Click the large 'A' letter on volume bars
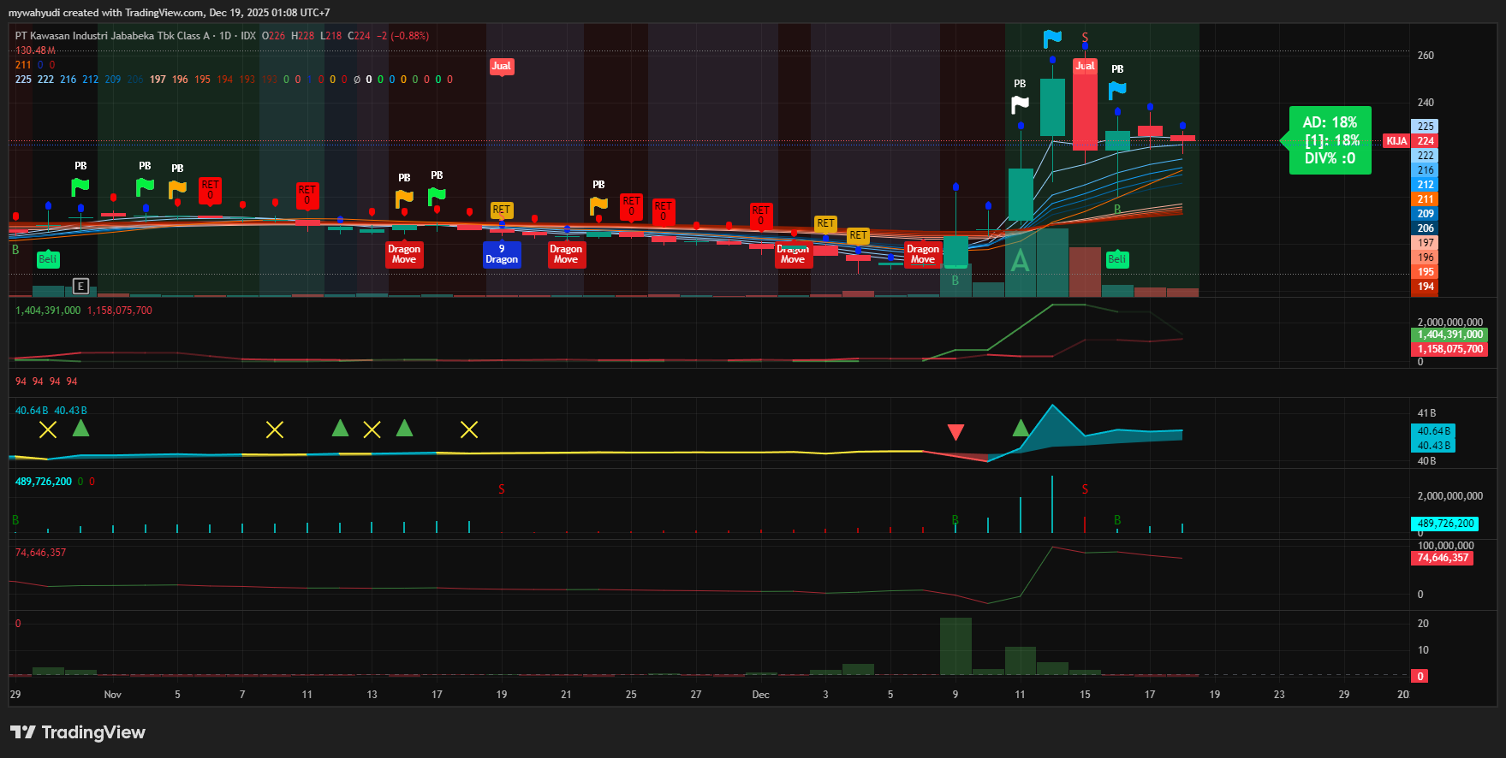This screenshot has height=758, width=1506. point(1020,261)
